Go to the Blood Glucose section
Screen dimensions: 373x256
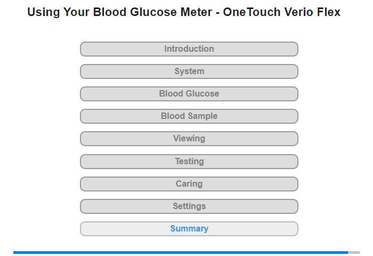point(189,94)
